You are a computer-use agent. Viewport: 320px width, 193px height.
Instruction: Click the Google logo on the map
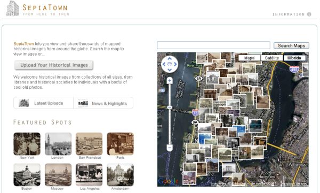click(168, 181)
